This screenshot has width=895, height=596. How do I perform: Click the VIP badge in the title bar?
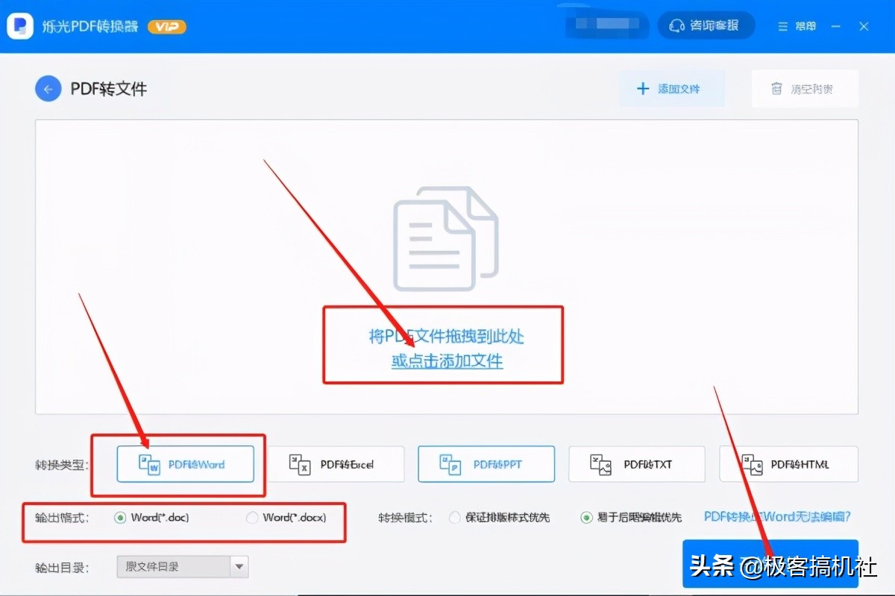pos(166,25)
